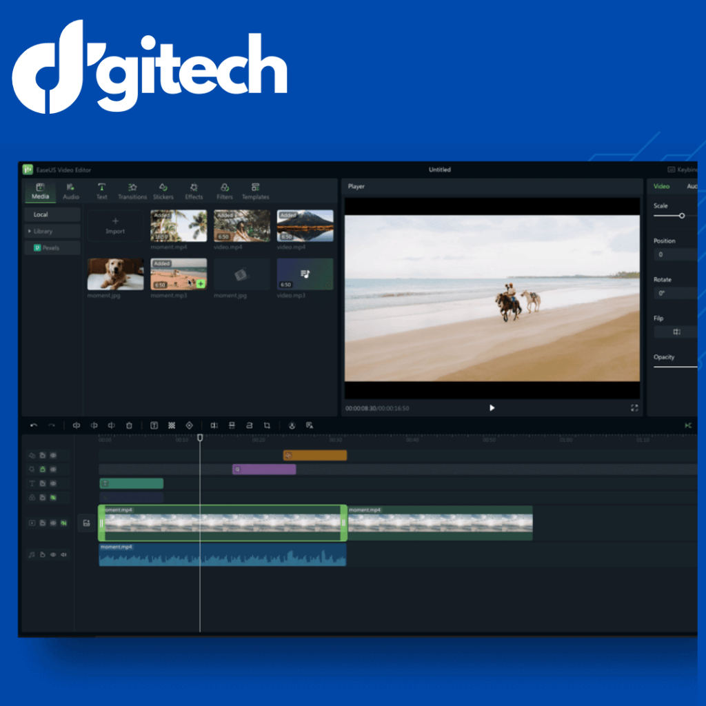The height and width of the screenshot is (706, 706).
Task: Switch to the Transitions tab
Action: tap(132, 192)
